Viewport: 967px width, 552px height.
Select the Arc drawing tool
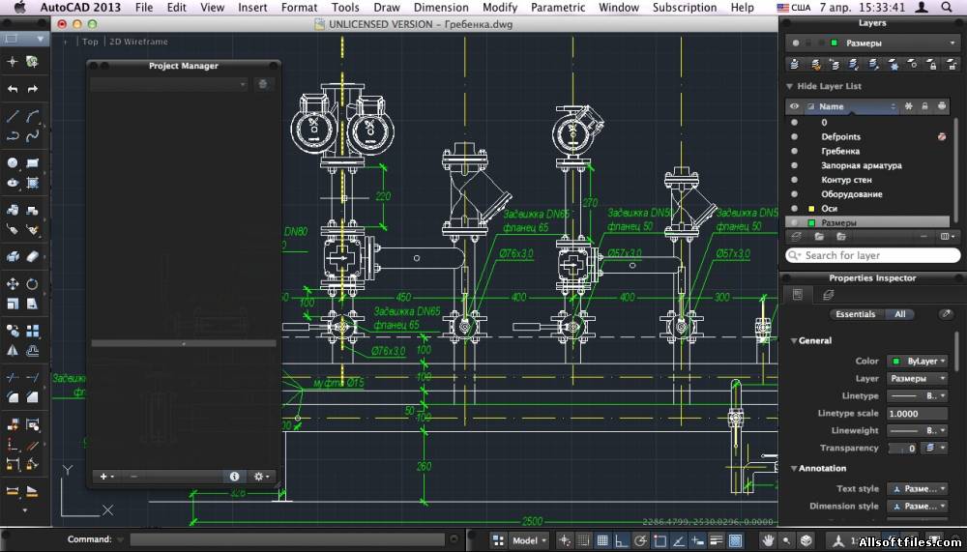(x=33, y=116)
